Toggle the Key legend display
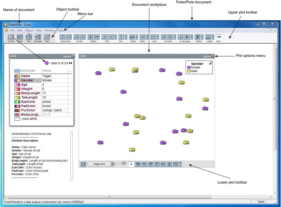281x207 pixels. tap(218, 37)
